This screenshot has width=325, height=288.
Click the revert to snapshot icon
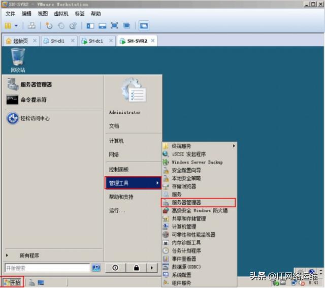61,25
